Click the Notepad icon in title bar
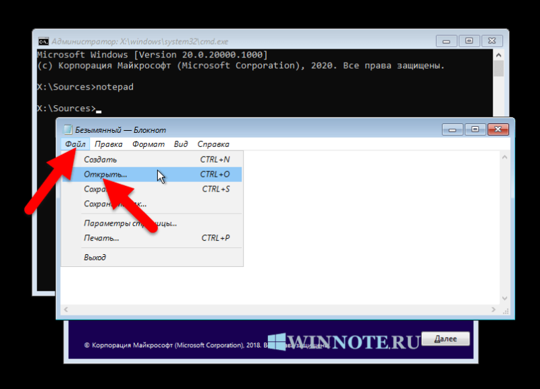Viewport: 540px width, 389px height. pos(68,129)
